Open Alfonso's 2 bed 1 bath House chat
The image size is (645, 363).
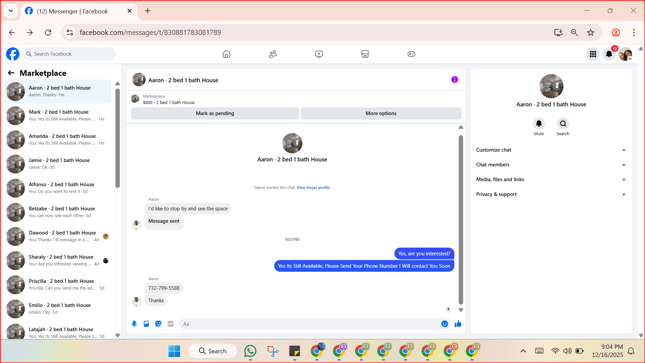pos(57,188)
